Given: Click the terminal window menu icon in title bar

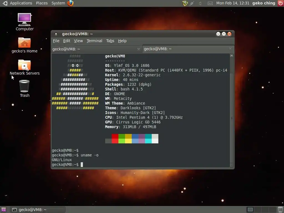Looking at the screenshot, I should coord(56,34).
